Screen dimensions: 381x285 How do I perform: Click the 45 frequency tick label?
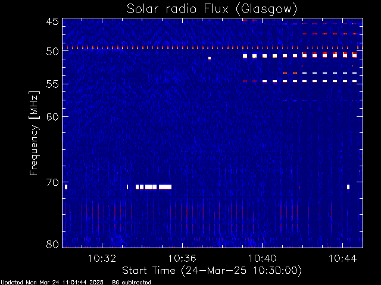(x=52, y=21)
